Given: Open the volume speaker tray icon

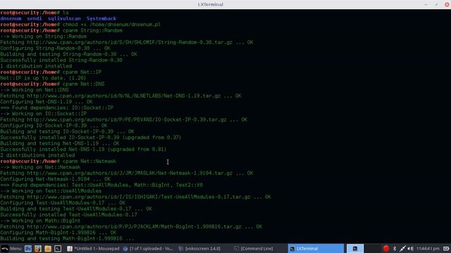Looking at the screenshot, I should [x=410, y=248].
